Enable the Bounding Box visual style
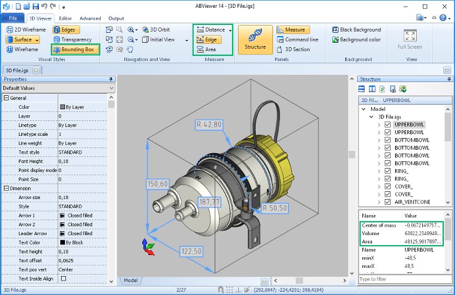This screenshot has height=295, width=455. (x=75, y=49)
